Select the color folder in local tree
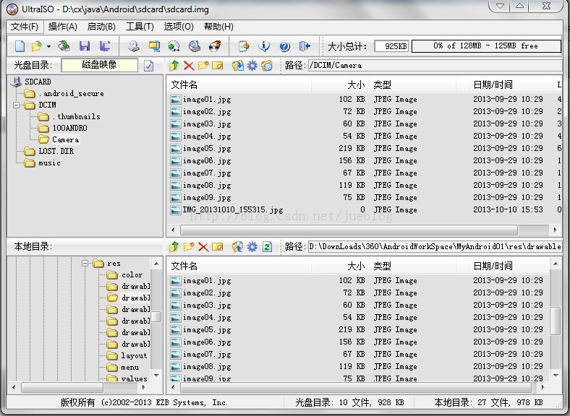 tap(132, 274)
